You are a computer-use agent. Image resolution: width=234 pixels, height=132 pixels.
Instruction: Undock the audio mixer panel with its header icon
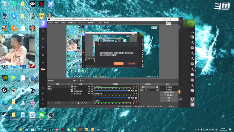(138, 84)
